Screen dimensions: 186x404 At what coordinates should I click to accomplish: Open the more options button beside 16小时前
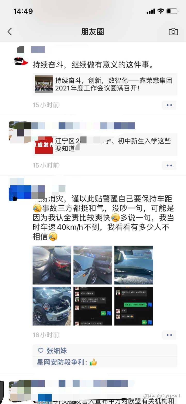(169, 335)
